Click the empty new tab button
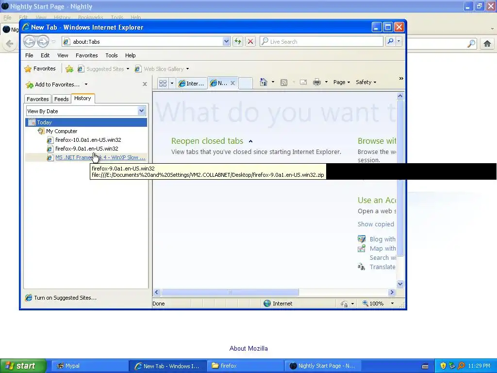Image resolution: width=497 pixels, height=373 pixels. point(245,83)
